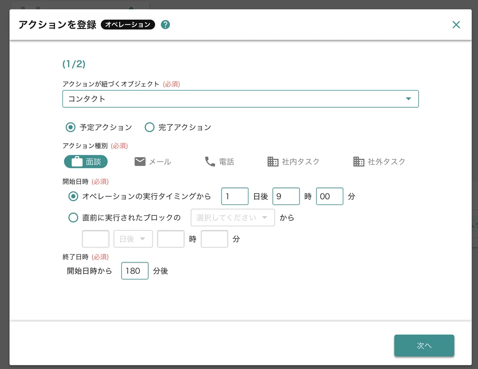478x369 pixels.
Task: Click the minute field containing 00
Action: click(329, 196)
